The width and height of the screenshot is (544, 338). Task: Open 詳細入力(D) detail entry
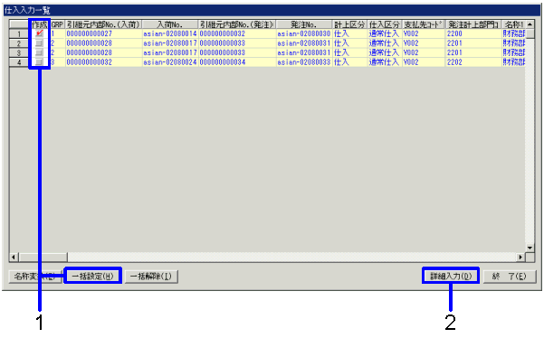click(x=451, y=276)
